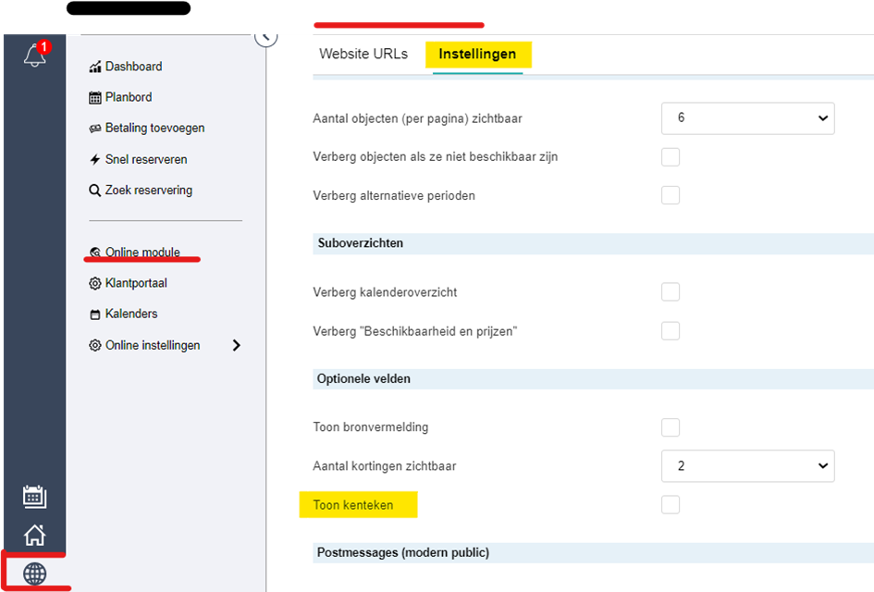This screenshot has width=874, height=592.
Task: Tick the Toon bronvermelding checkbox
Action: [670, 427]
